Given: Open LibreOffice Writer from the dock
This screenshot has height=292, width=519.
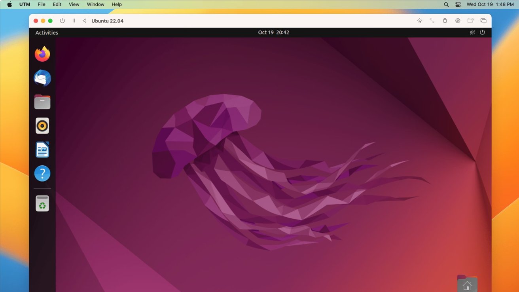Looking at the screenshot, I should (42, 149).
